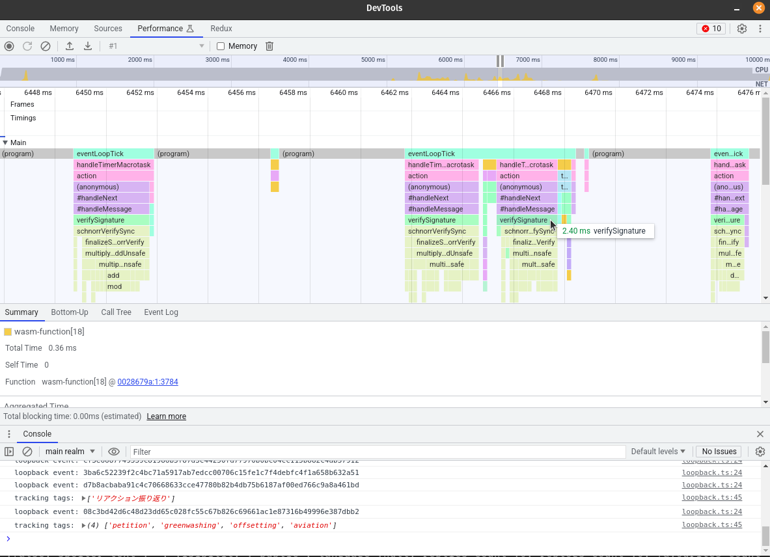770x557 pixels.
Task: Open the main realm context dropdown
Action: click(x=70, y=452)
